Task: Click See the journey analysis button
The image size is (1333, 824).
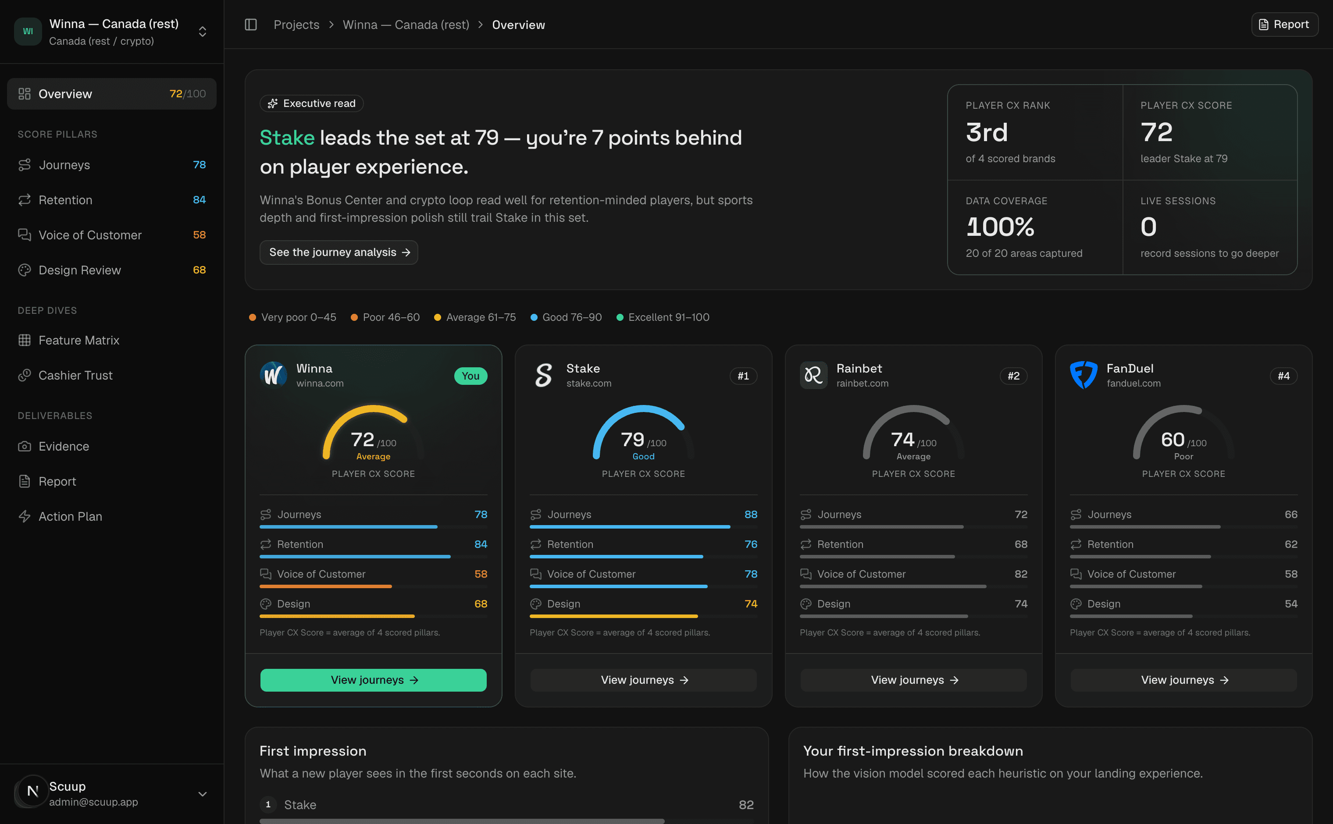Action: coord(339,252)
